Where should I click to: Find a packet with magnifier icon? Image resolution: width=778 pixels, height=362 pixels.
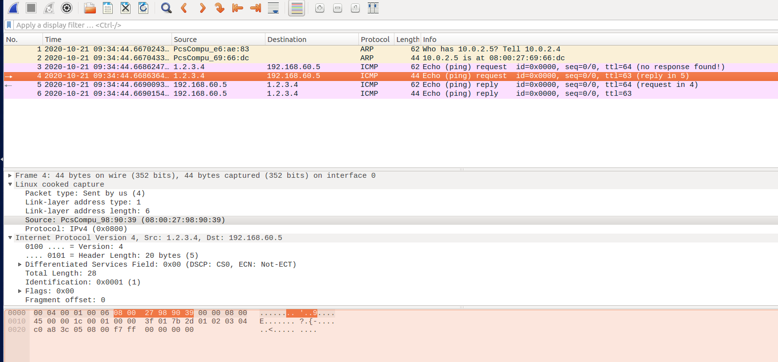167,8
